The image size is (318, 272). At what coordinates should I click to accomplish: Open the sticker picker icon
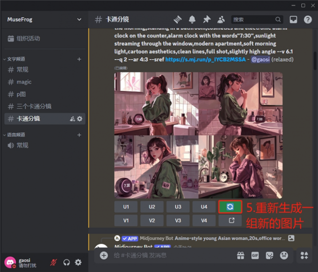[x=269, y=256]
